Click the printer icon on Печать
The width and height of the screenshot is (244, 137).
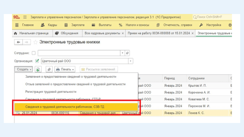coord(58,70)
